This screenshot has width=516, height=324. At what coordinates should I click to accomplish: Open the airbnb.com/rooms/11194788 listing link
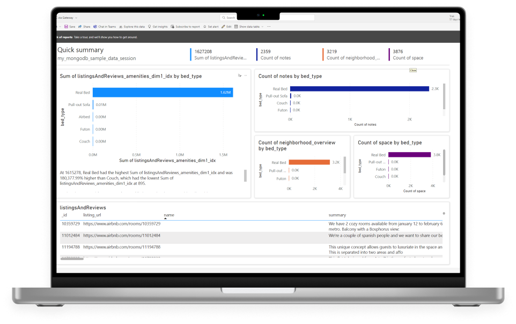coord(122,247)
